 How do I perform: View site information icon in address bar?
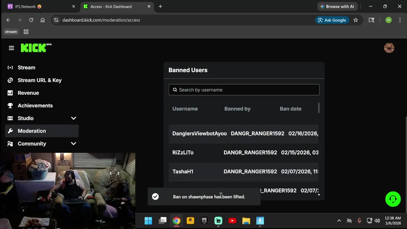56,20
